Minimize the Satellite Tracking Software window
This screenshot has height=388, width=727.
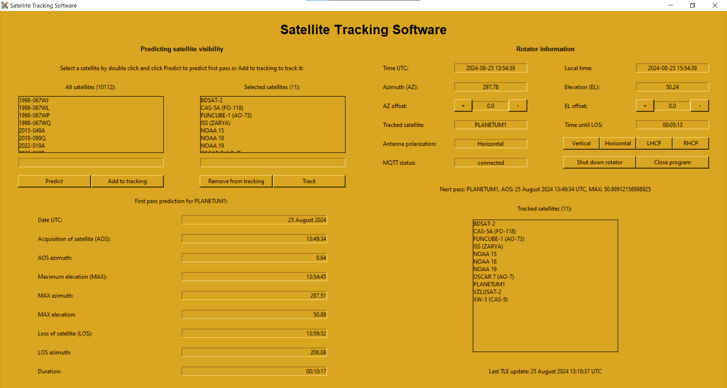click(x=671, y=5)
